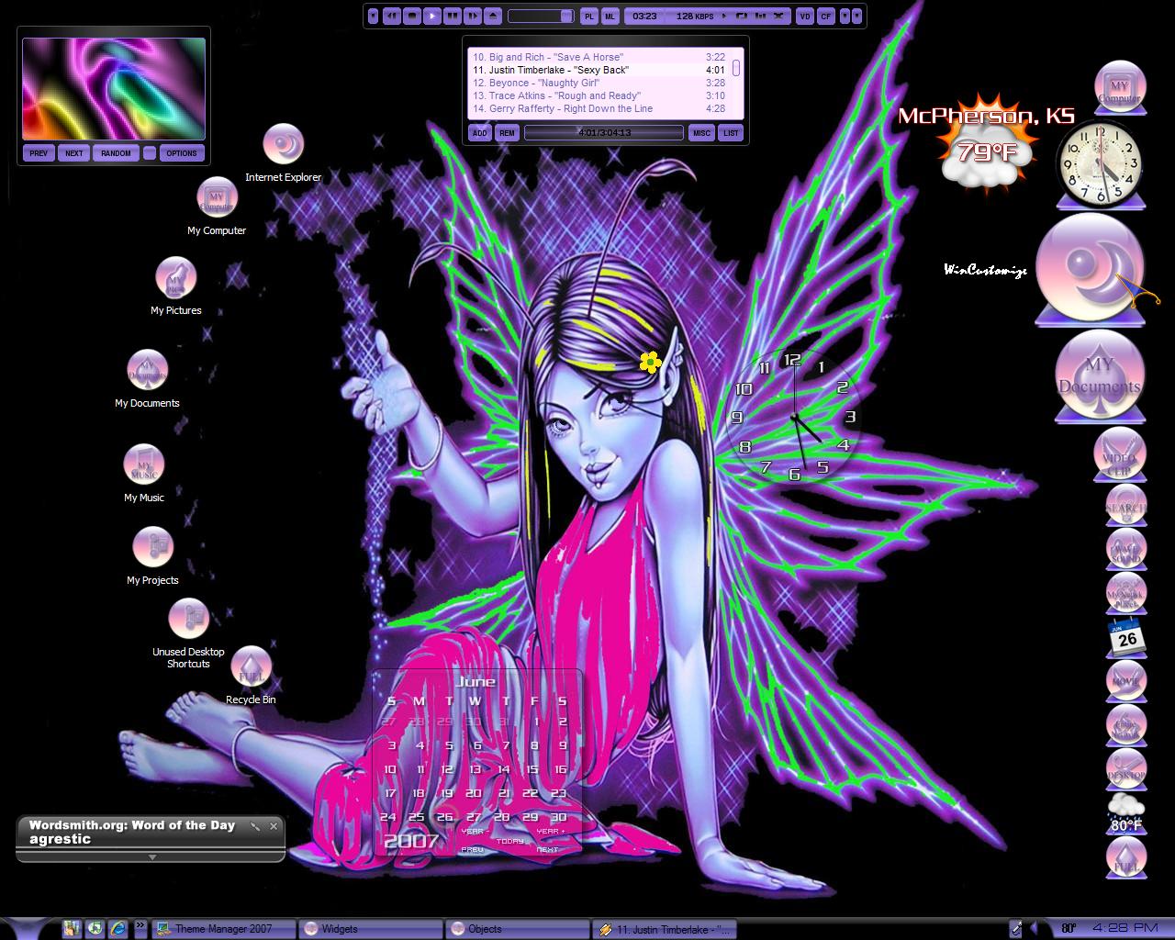Toggle shuffle in the player display
The image size is (1175, 940).
[x=778, y=16]
